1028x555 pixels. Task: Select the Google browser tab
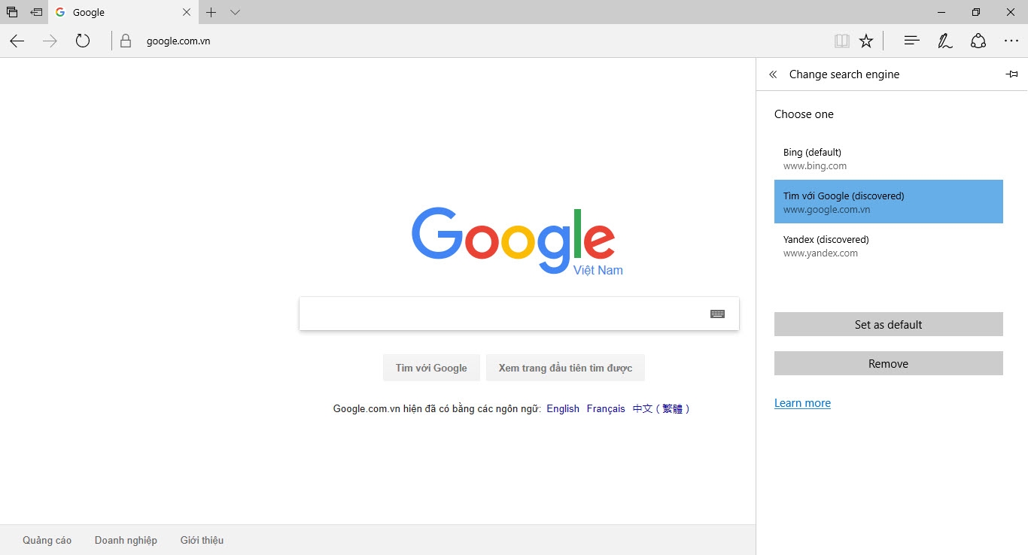click(124, 12)
